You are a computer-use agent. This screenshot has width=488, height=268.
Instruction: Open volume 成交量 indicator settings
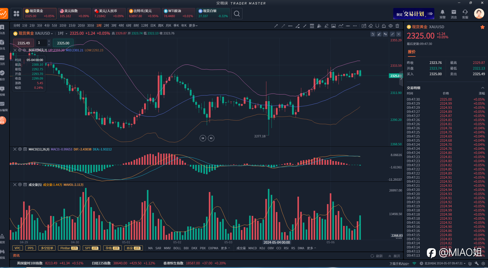pos(20,185)
